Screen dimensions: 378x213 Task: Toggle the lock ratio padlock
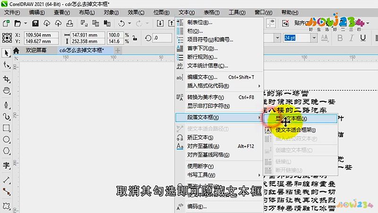[135, 38]
